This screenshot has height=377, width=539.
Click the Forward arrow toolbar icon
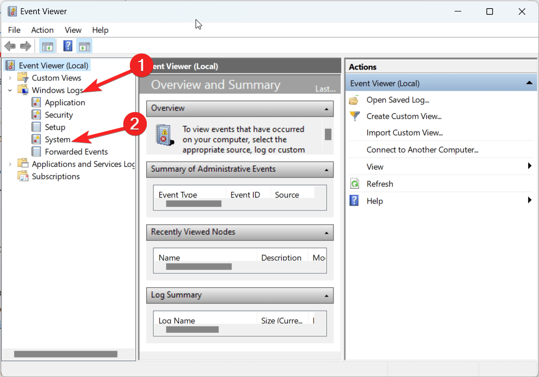tap(26, 46)
